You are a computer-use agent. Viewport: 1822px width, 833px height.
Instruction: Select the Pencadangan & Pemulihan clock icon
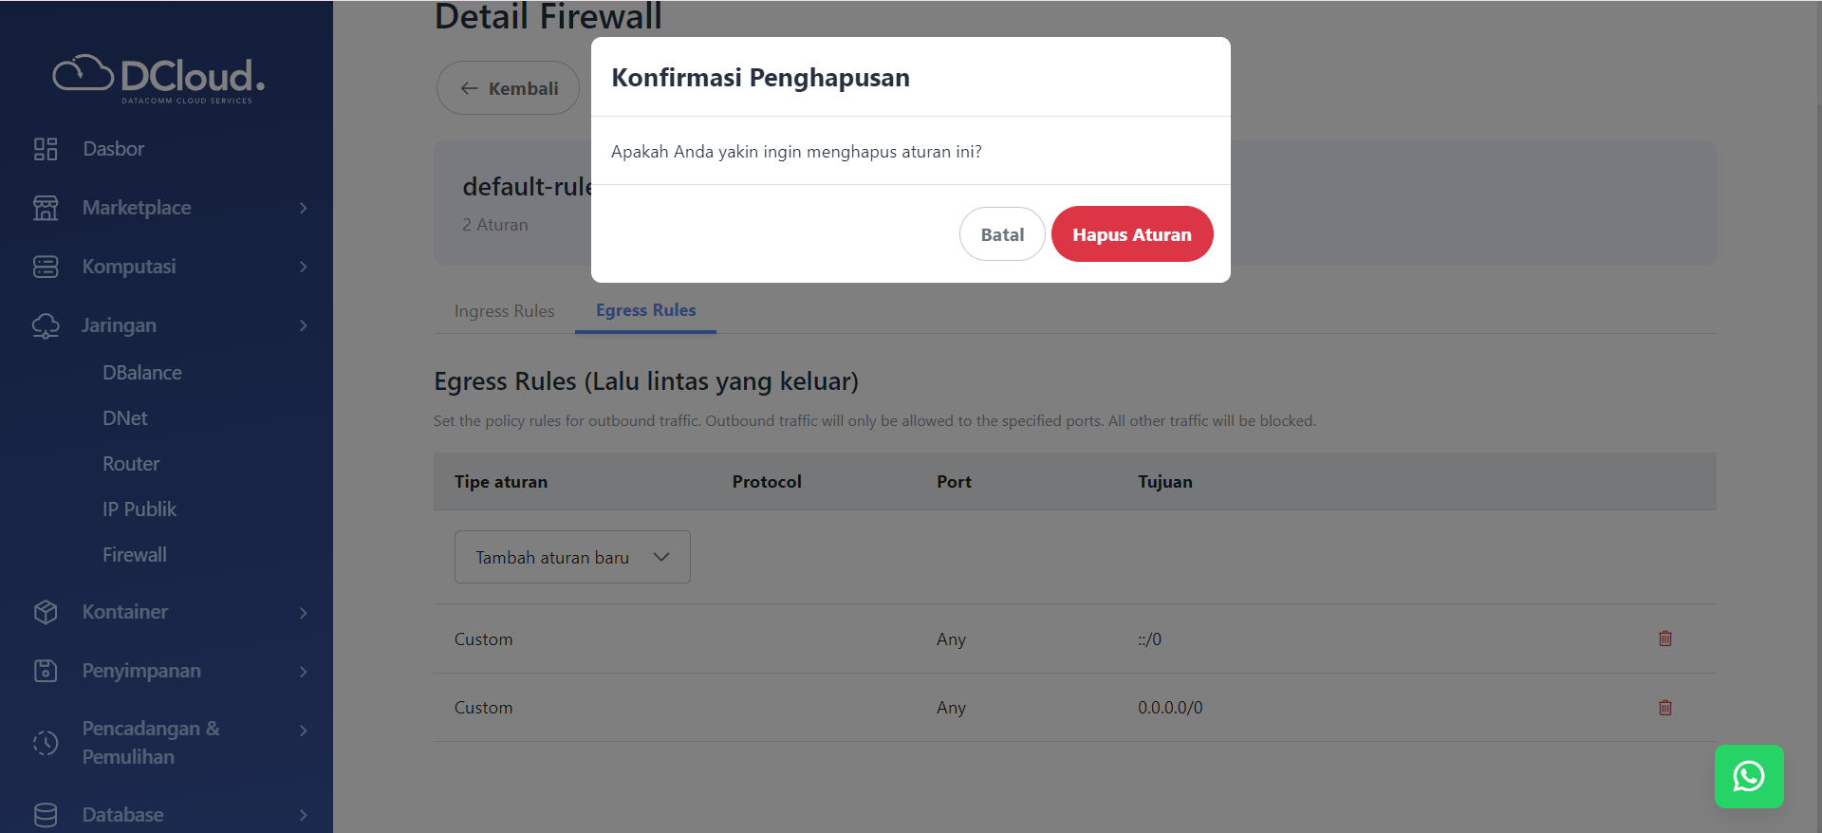[45, 743]
